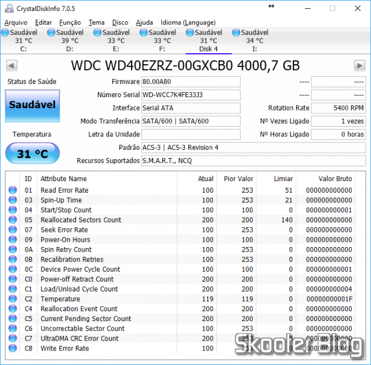
Task: Click the Temperature attribute name
Action: coord(60,299)
